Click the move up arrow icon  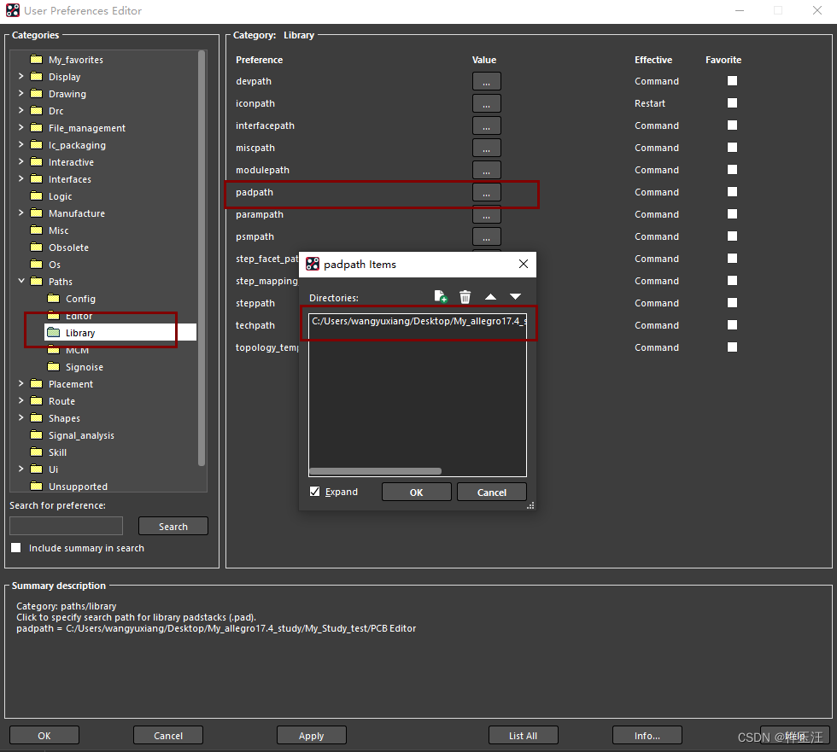pos(490,297)
